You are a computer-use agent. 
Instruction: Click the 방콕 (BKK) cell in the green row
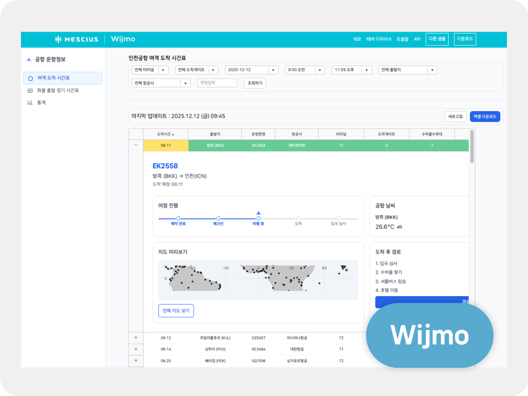(215, 145)
